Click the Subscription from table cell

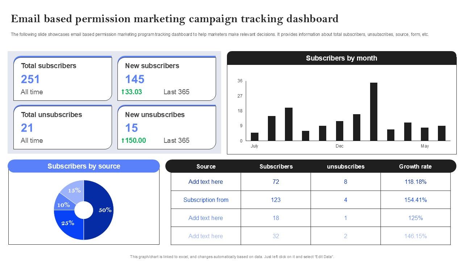click(x=206, y=200)
